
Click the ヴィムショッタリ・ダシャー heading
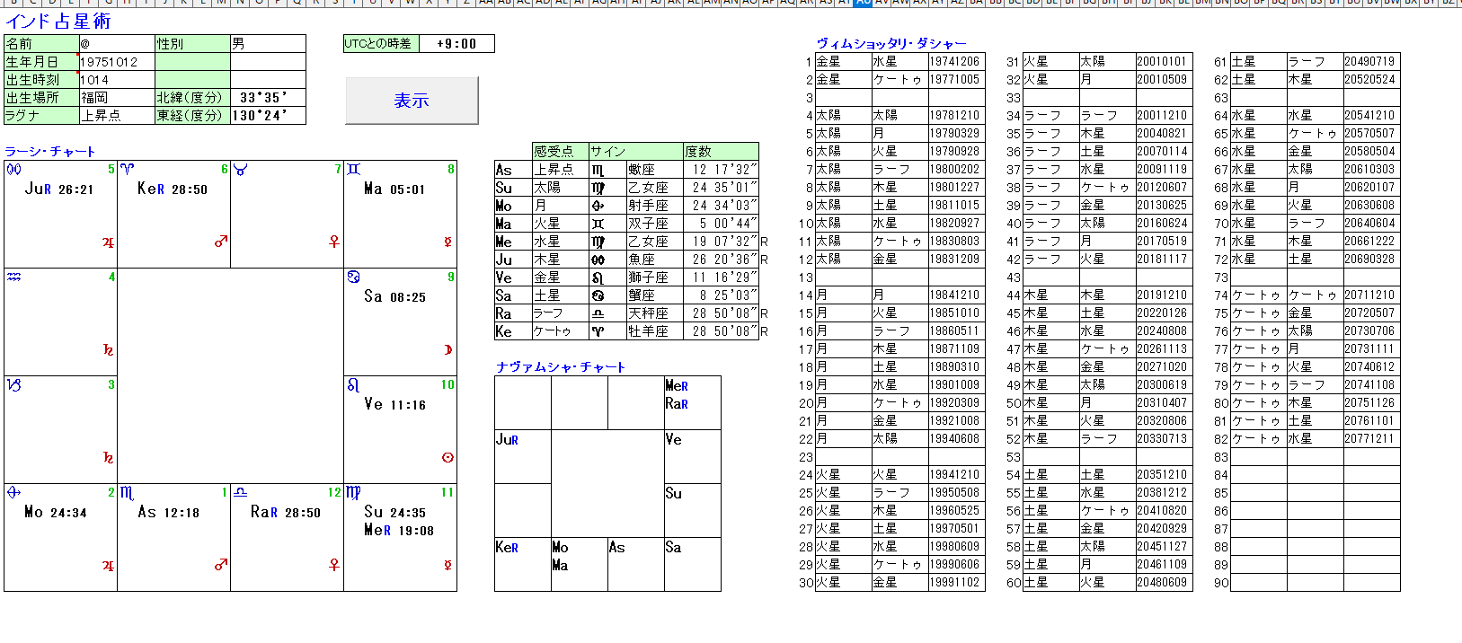click(891, 43)
